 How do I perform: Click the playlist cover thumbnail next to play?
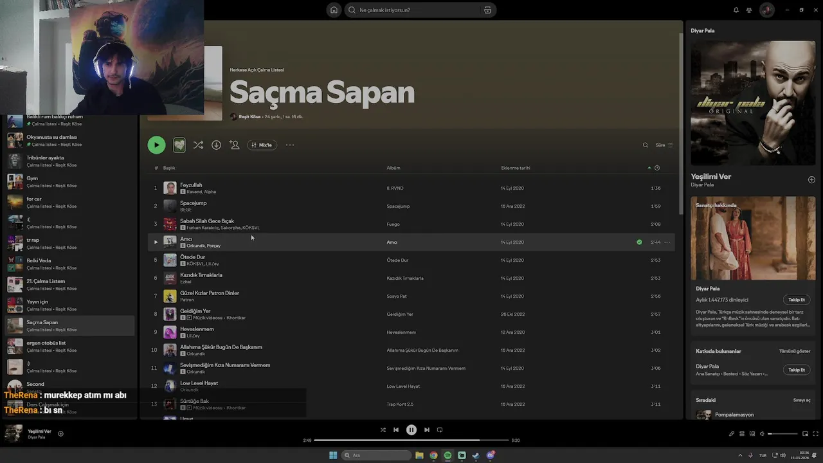(x=179, y=145)
